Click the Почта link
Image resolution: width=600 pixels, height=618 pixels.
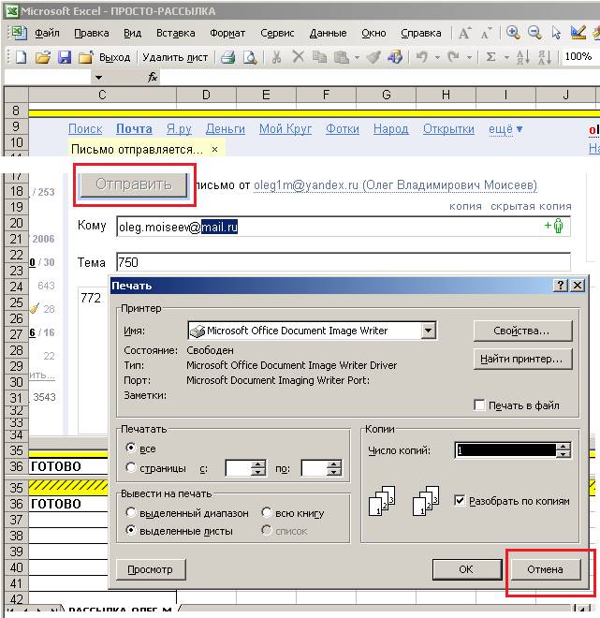tap(134, 129)
